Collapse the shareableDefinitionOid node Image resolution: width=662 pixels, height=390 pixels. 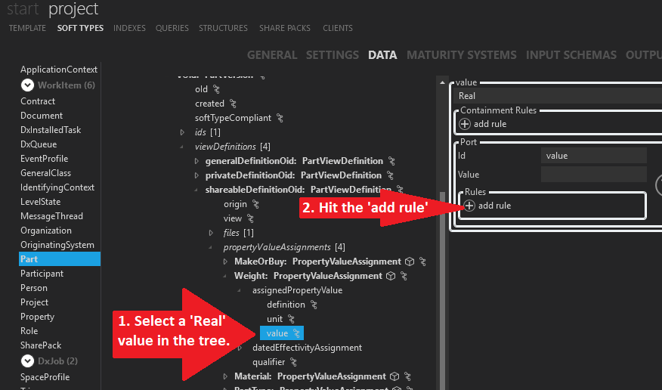[196, 190]
